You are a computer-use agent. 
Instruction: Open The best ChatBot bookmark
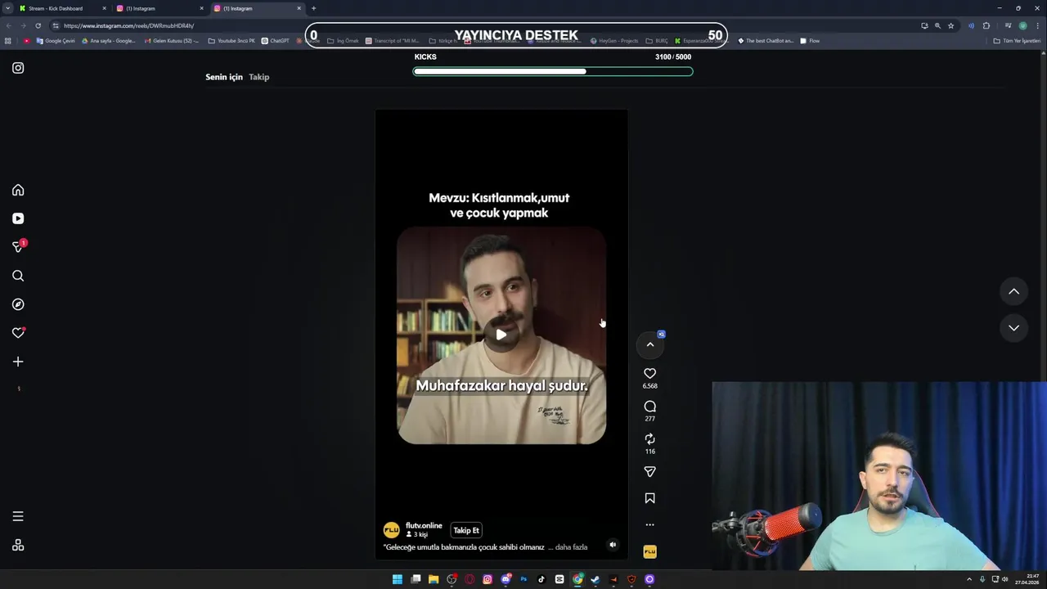point(766,41)
